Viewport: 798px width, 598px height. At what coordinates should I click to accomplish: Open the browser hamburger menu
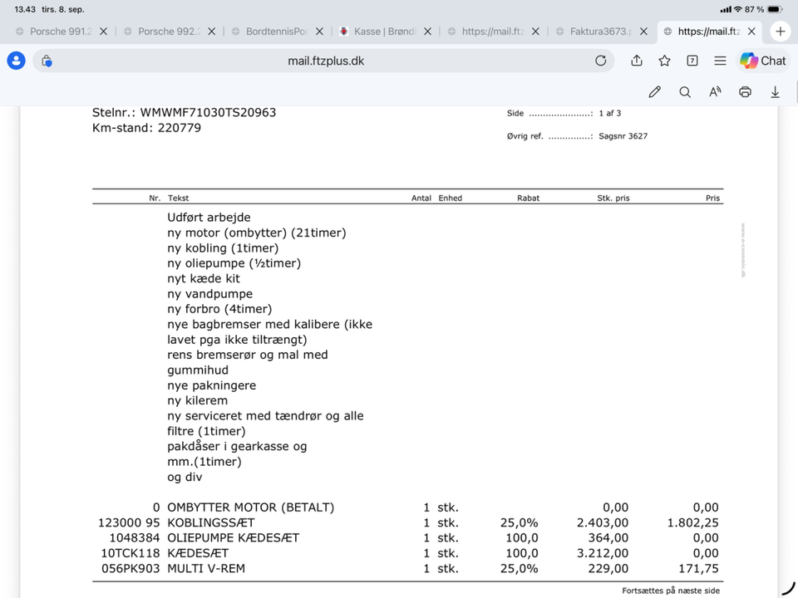(720, 61)
